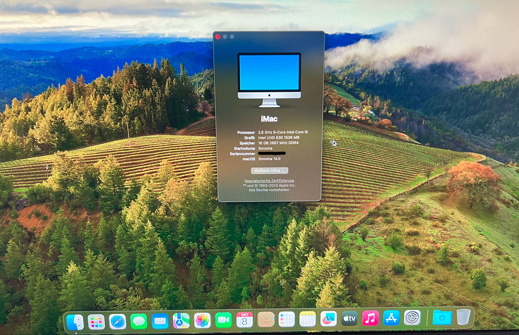Start FaceTime from the dock

point(224,320)
